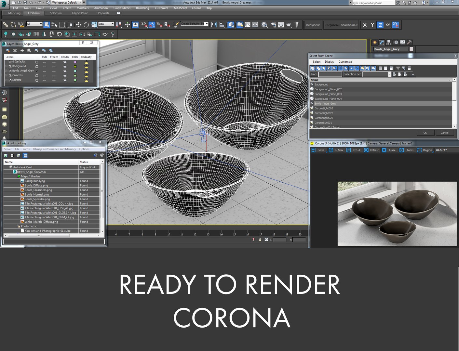The height and width of the screenshot is (351, 459).
Task: Open Display menu in Select From Scene
Action: [x=329, y=62]
